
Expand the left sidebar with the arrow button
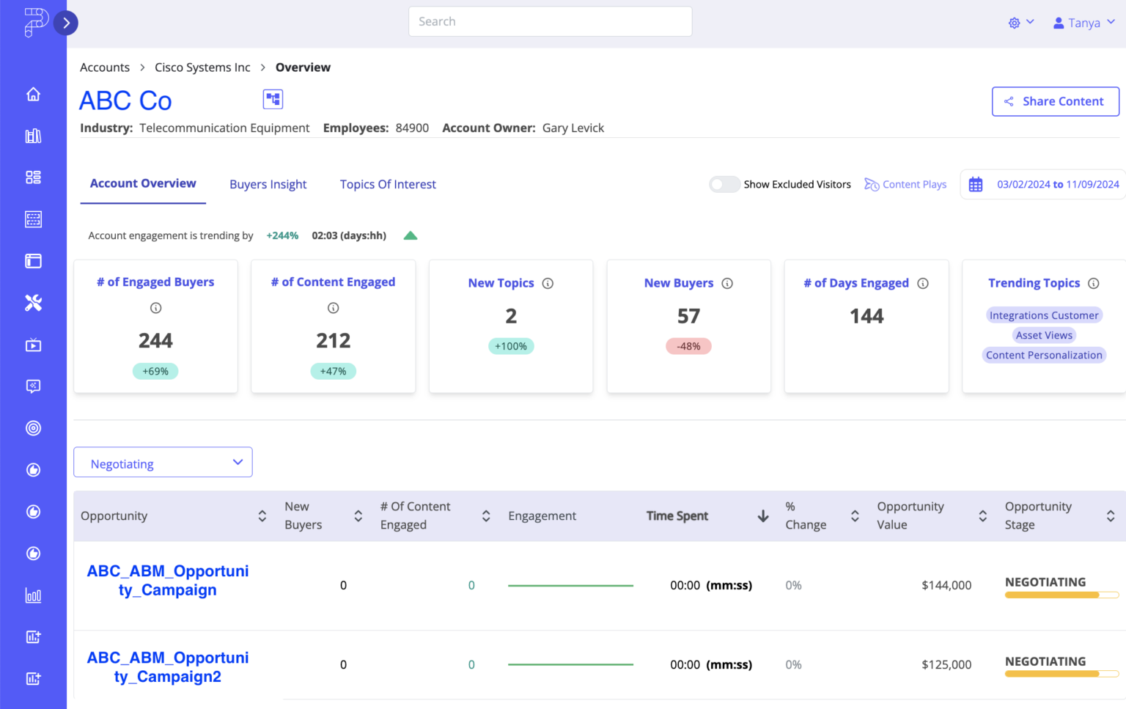point(66,23)
